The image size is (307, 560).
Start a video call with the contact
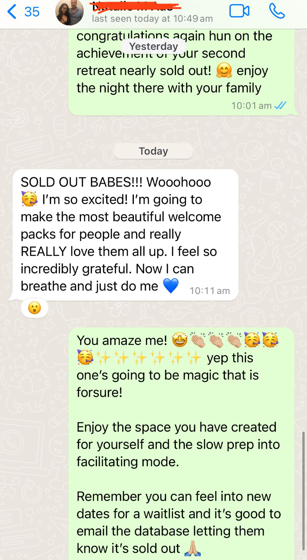tap(239, 11)
